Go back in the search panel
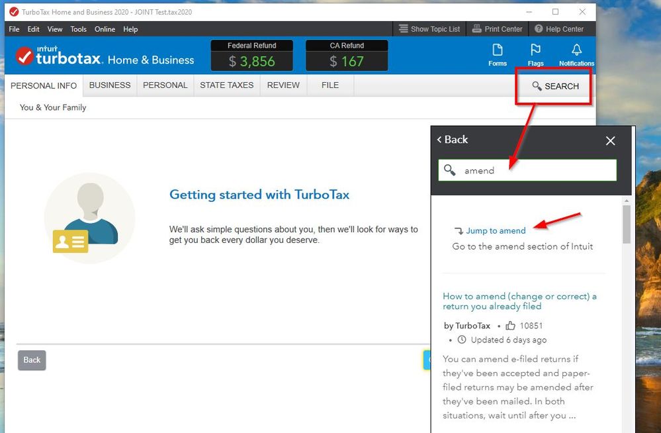This screenshot has height=433, width=661. pyautogui.click(x=453, y=140)
